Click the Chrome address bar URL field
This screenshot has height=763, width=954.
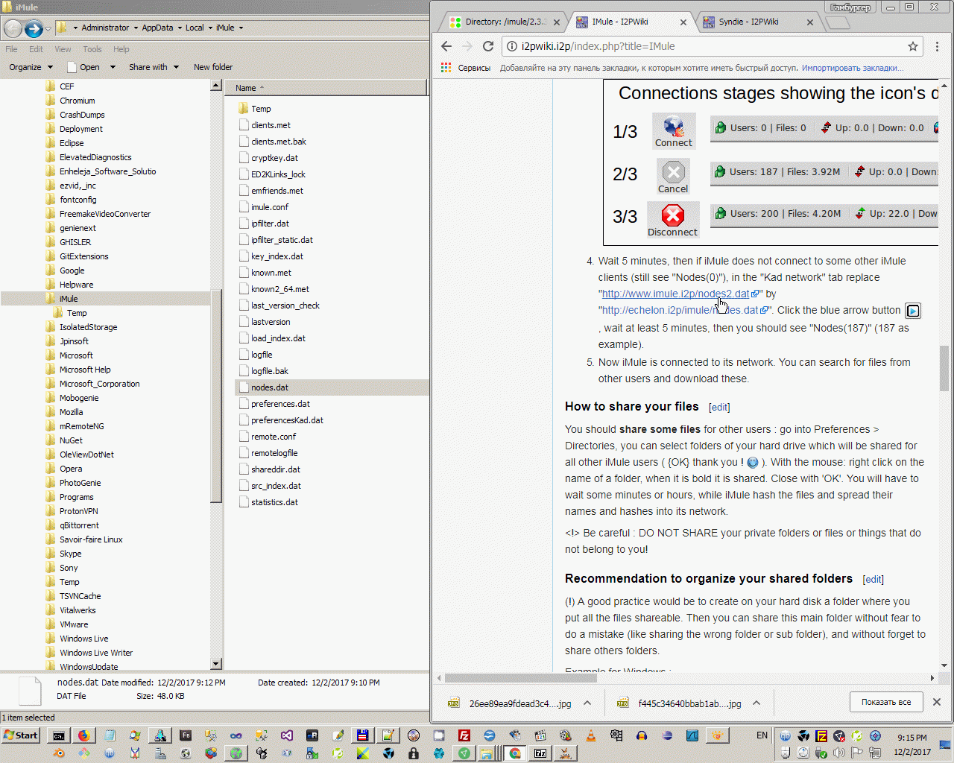(712, 46)
